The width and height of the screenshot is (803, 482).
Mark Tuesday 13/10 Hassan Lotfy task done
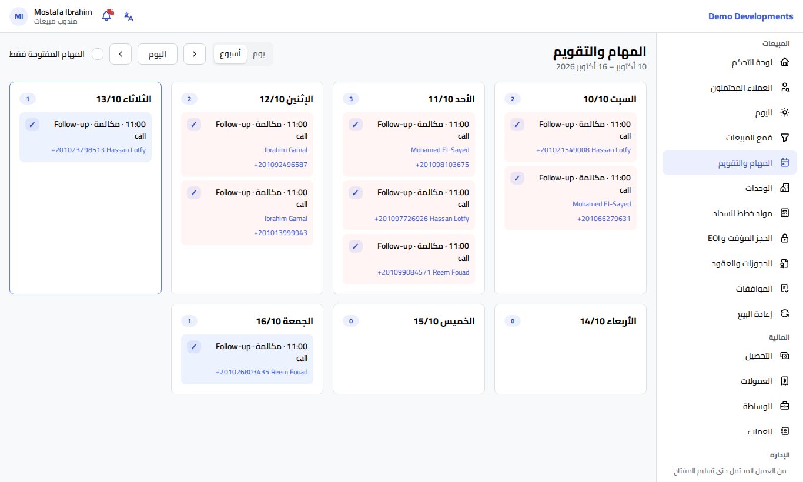click(x=32, y=125)
